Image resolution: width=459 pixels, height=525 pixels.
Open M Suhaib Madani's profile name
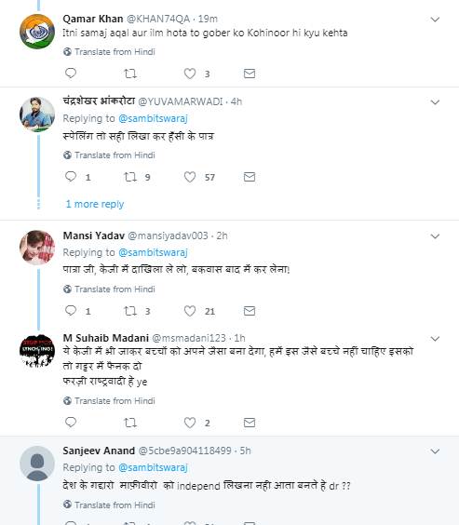tap(106, 338)
